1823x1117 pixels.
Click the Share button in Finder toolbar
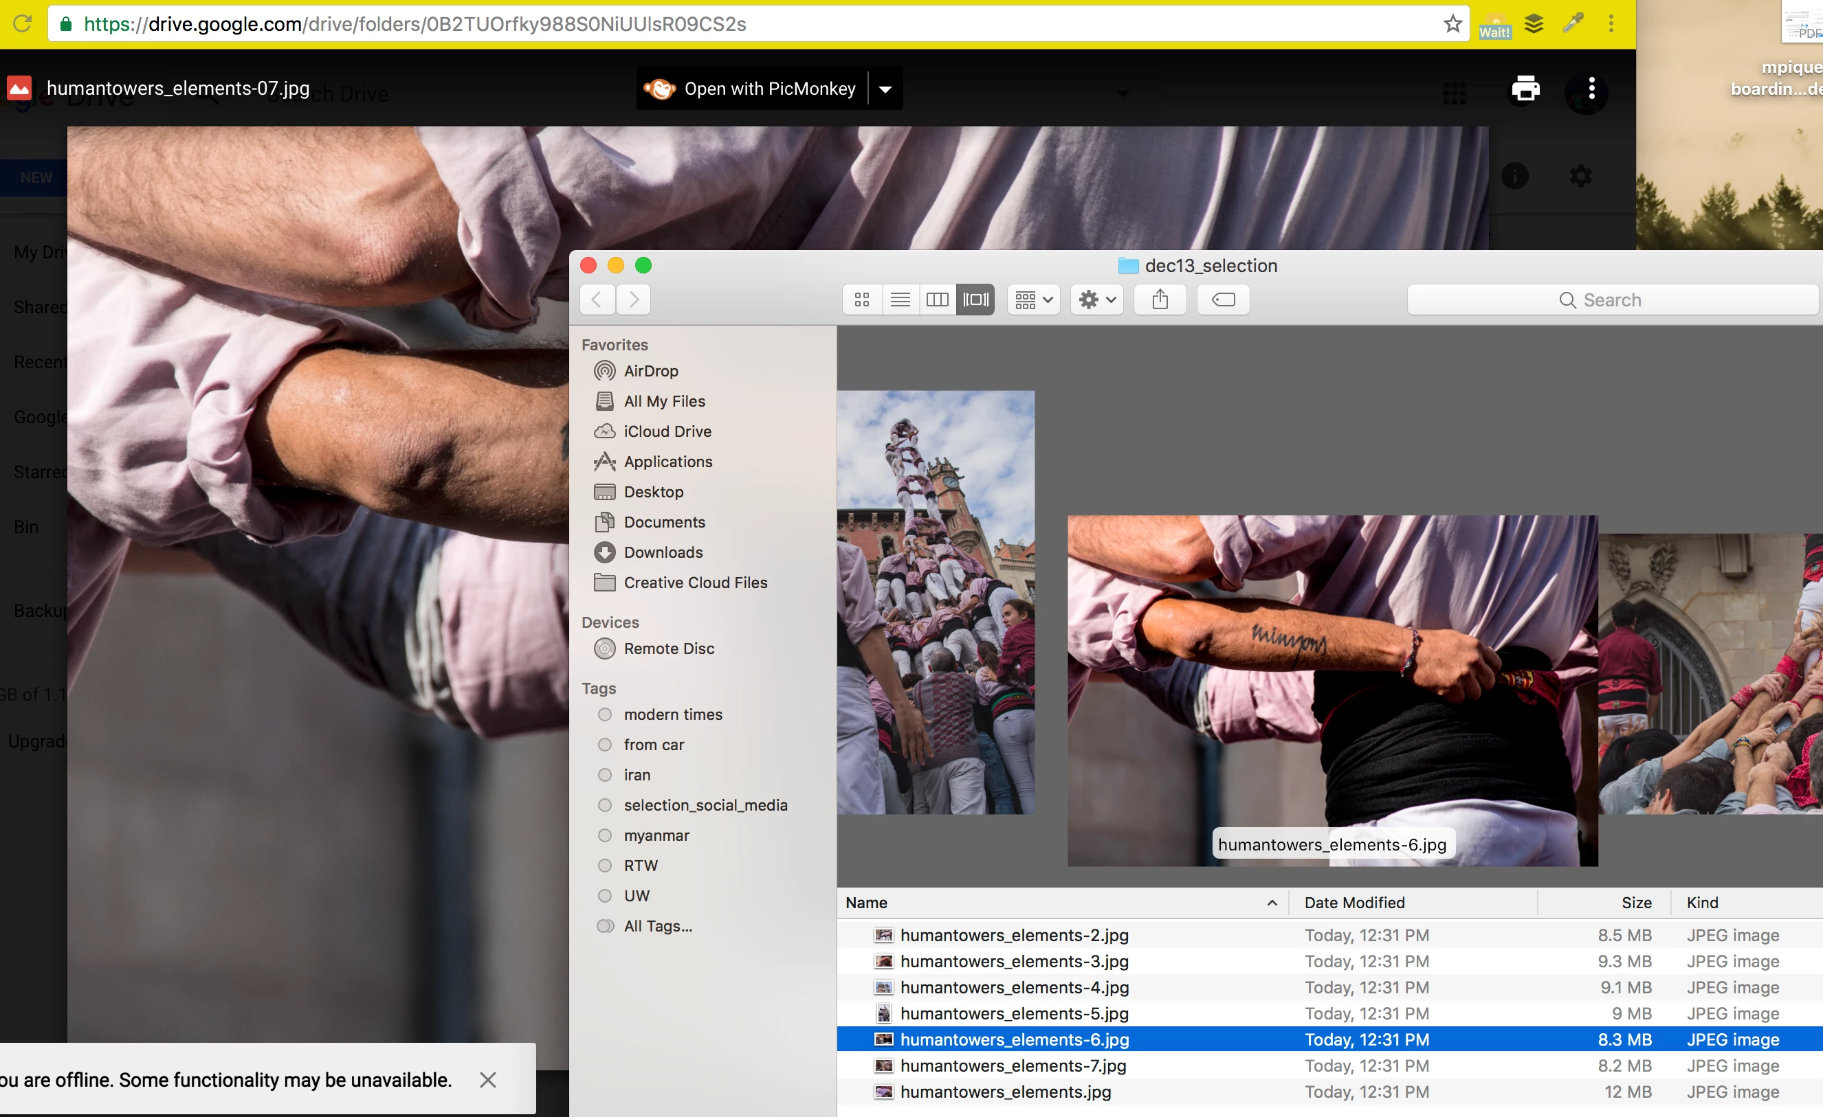coord(1160,300)
